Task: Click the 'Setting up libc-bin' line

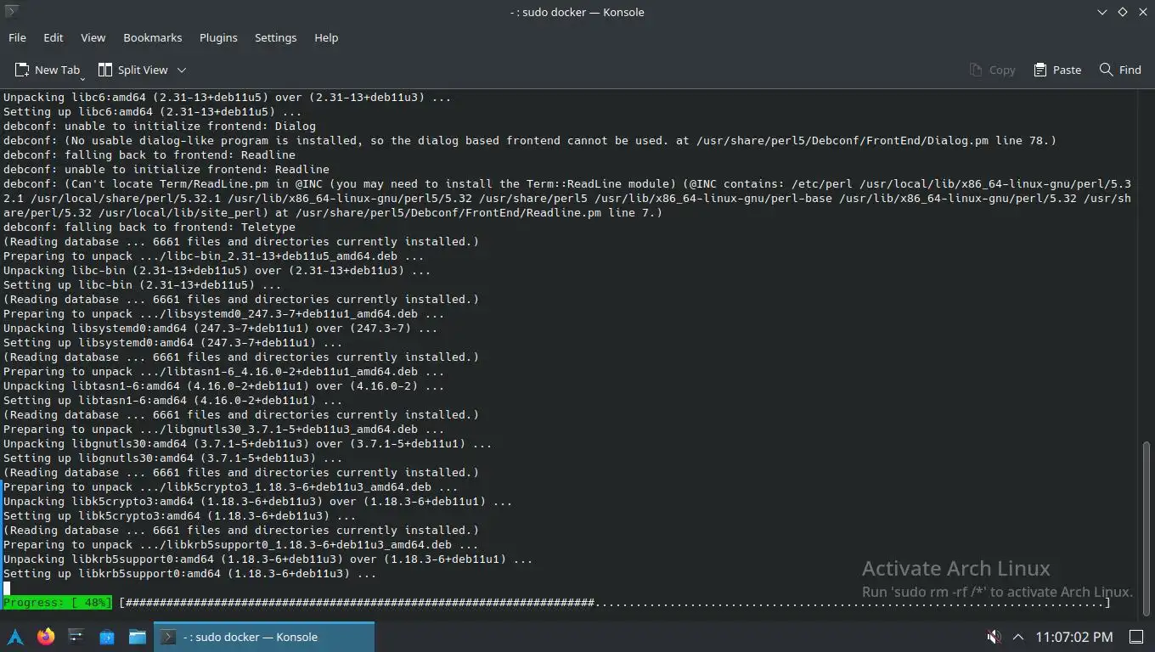Action: tap(143, 284)
